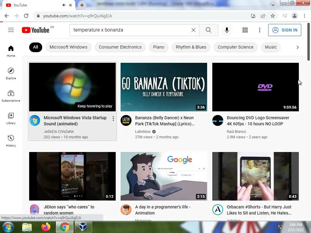Install app via the address bar install icon
The image size is (311, 233).
click(x=253, y=16)
